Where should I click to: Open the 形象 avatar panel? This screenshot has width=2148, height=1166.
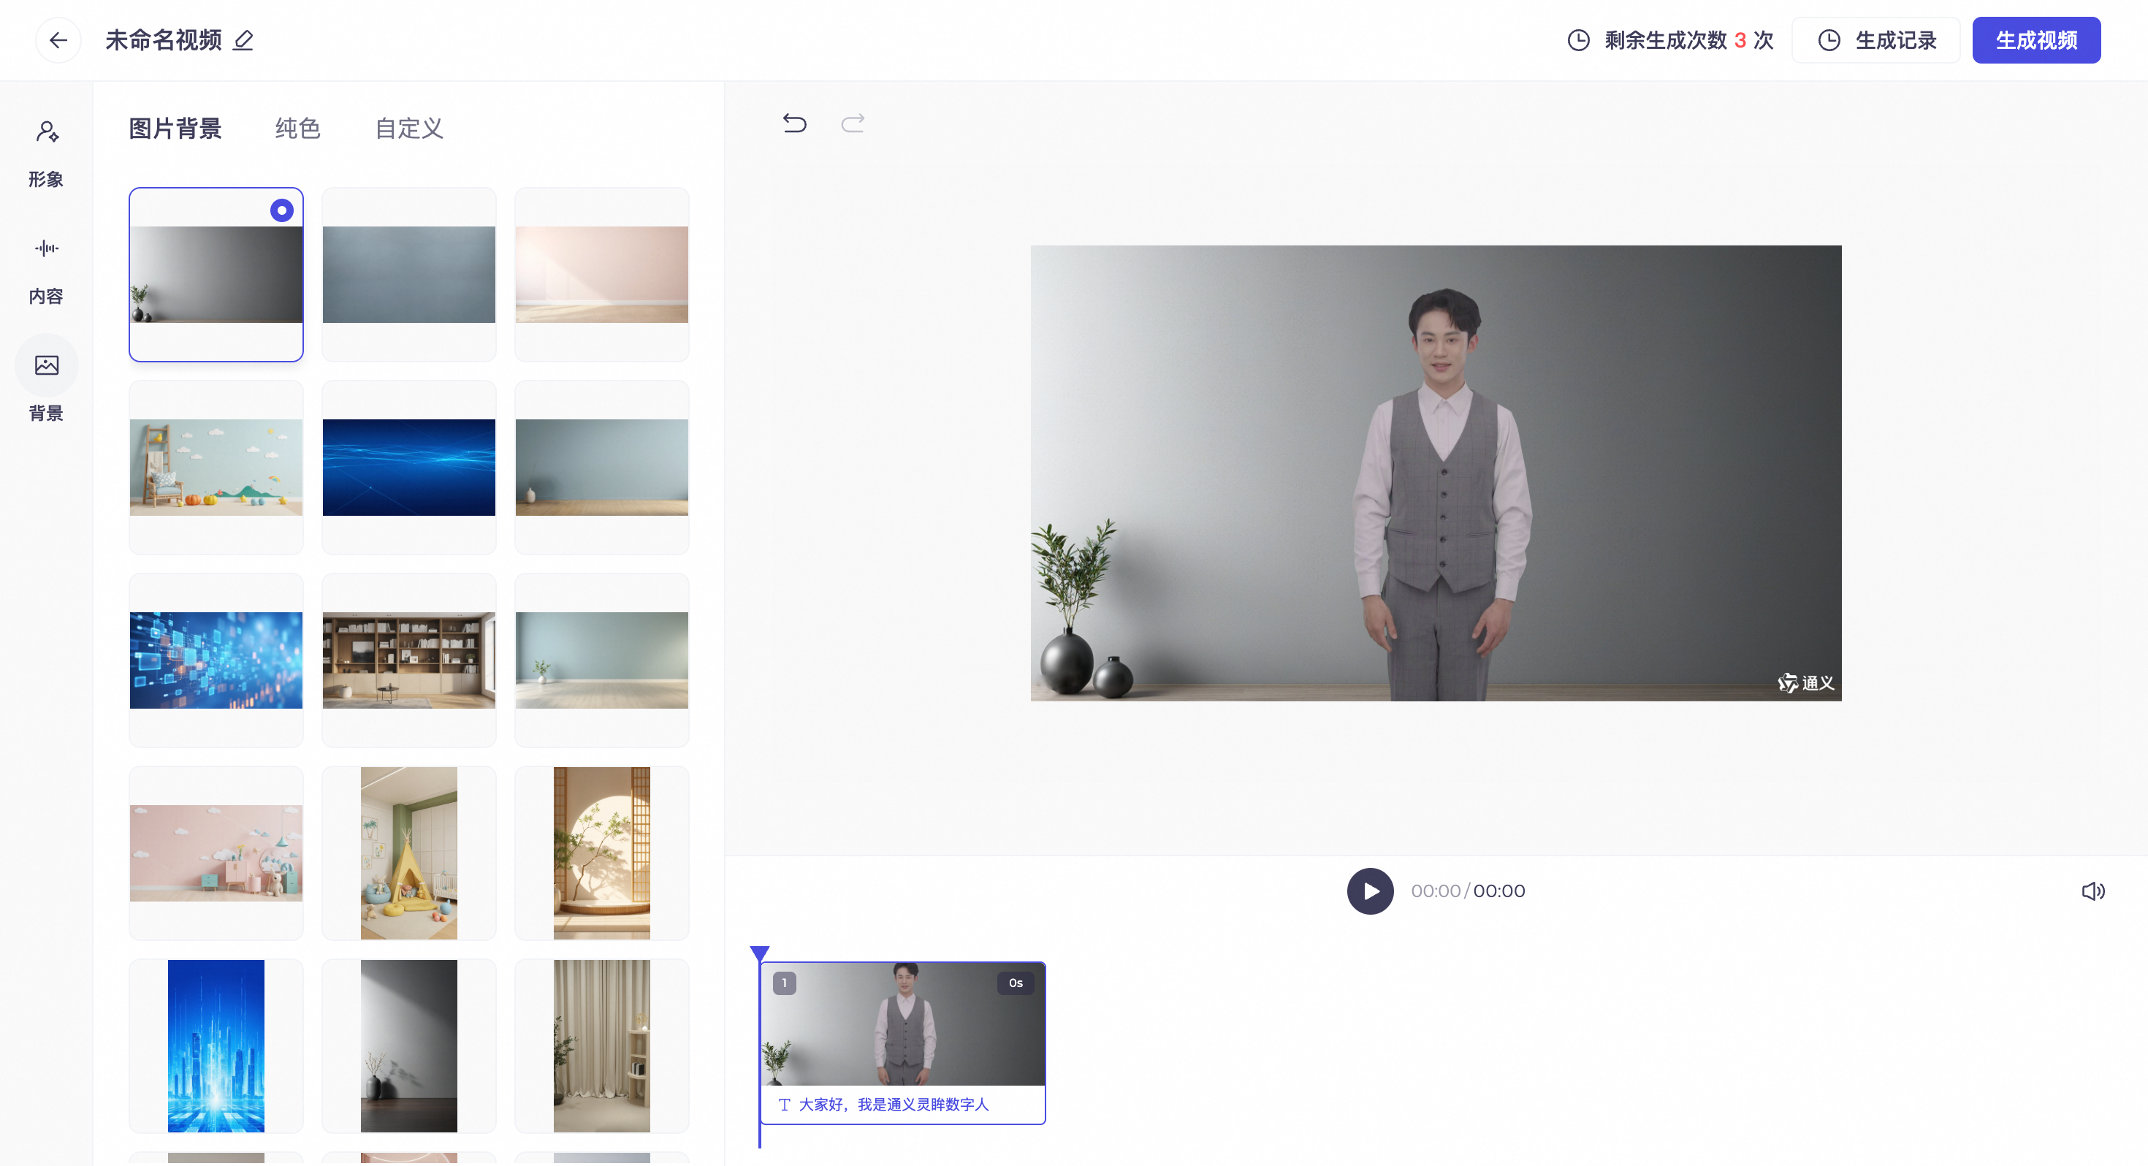[46, 153]
